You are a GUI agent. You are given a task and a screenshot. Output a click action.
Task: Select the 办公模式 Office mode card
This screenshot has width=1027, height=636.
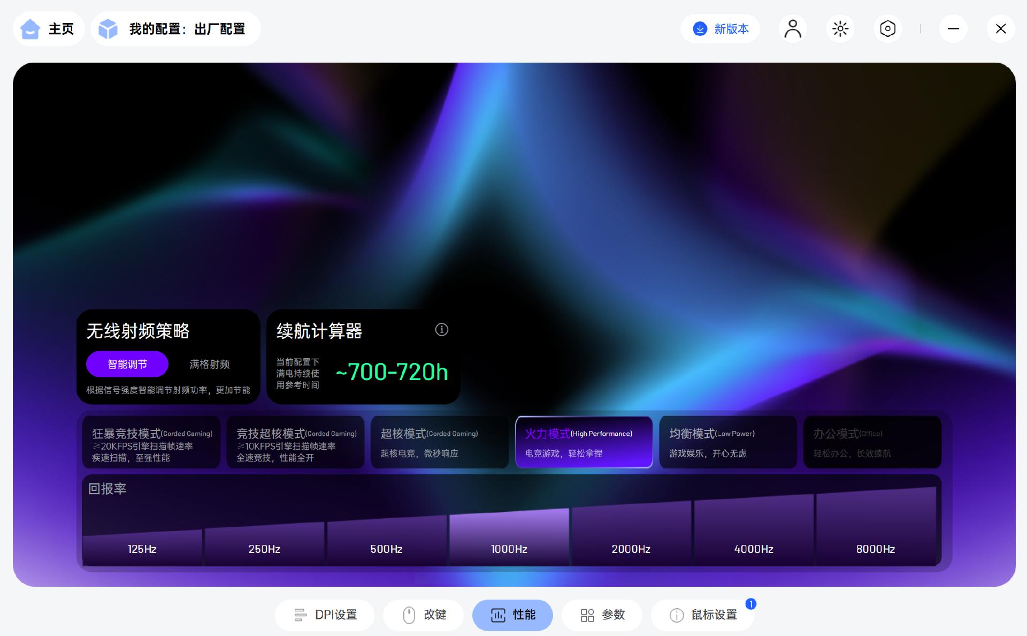tap(872, 443)
